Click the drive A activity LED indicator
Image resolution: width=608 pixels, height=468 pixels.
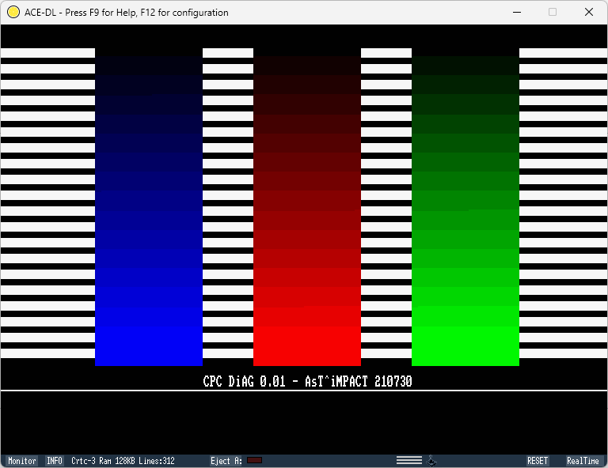point(254,460)
